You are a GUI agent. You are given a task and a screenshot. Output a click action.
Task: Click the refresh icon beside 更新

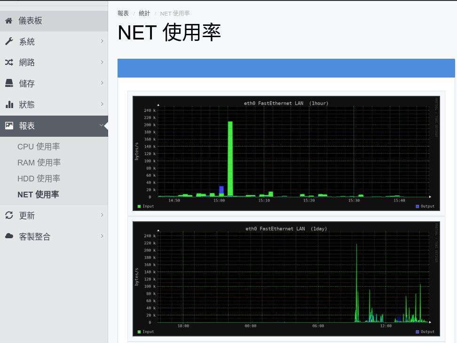9,215
